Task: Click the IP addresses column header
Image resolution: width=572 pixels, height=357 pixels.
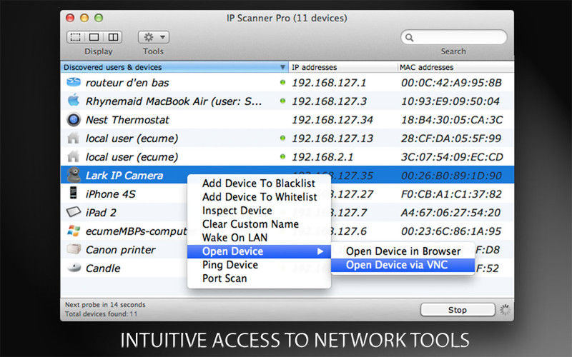Action: click(343, 67)
